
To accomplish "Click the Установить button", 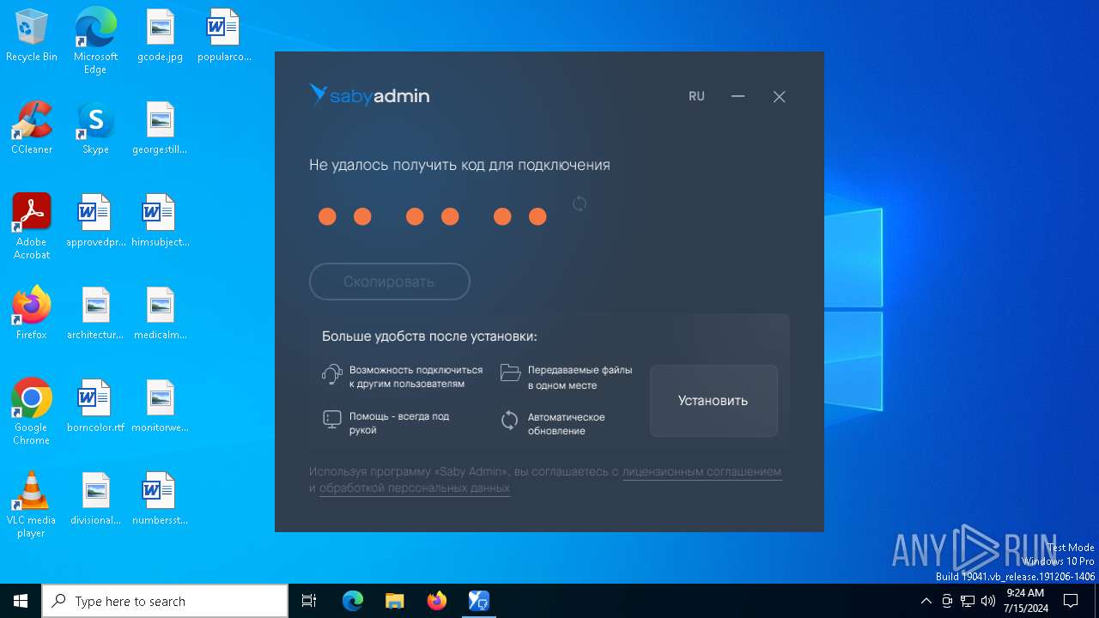I will point(713,401).
